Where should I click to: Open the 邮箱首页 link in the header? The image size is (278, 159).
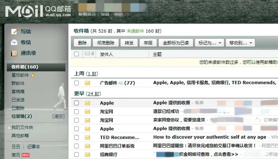coord(87,14)
